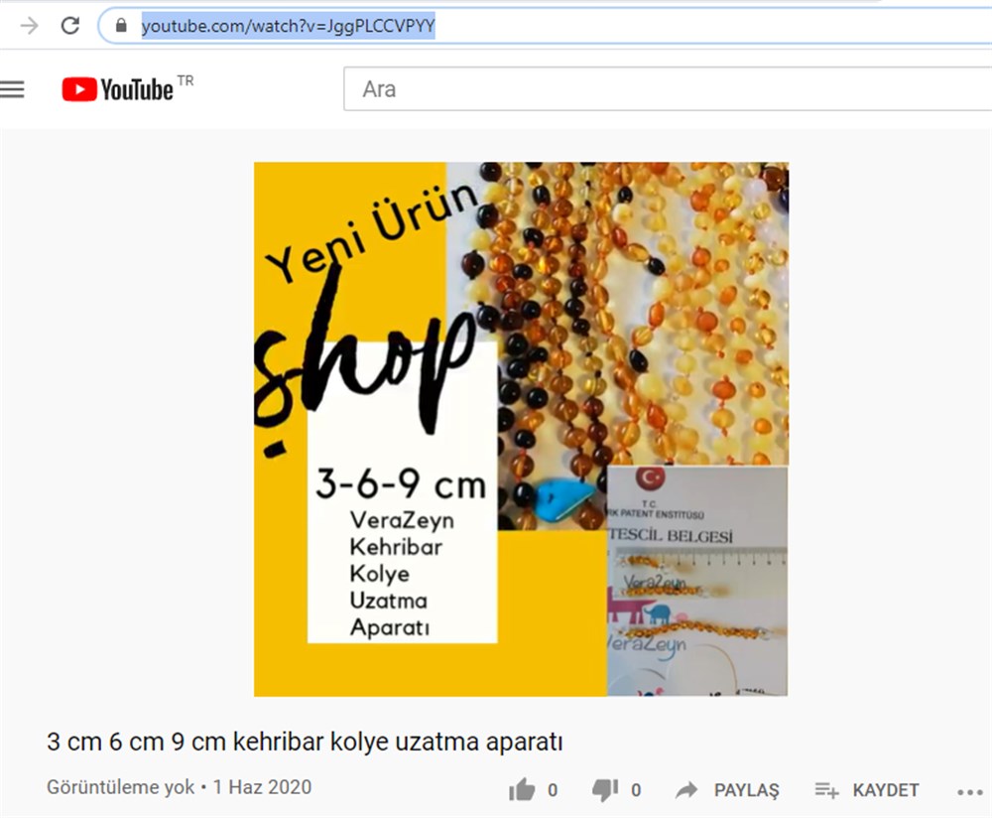Click KAYDET to save the video
The height and width of the screenshot is (818, 992).
[886, 790]
